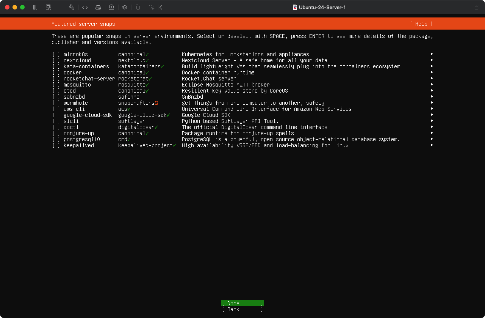Screen dimensions: 485x318
Task: Click 'Eclipse Mosquitto MQTT broker' description
Action: 226,85
